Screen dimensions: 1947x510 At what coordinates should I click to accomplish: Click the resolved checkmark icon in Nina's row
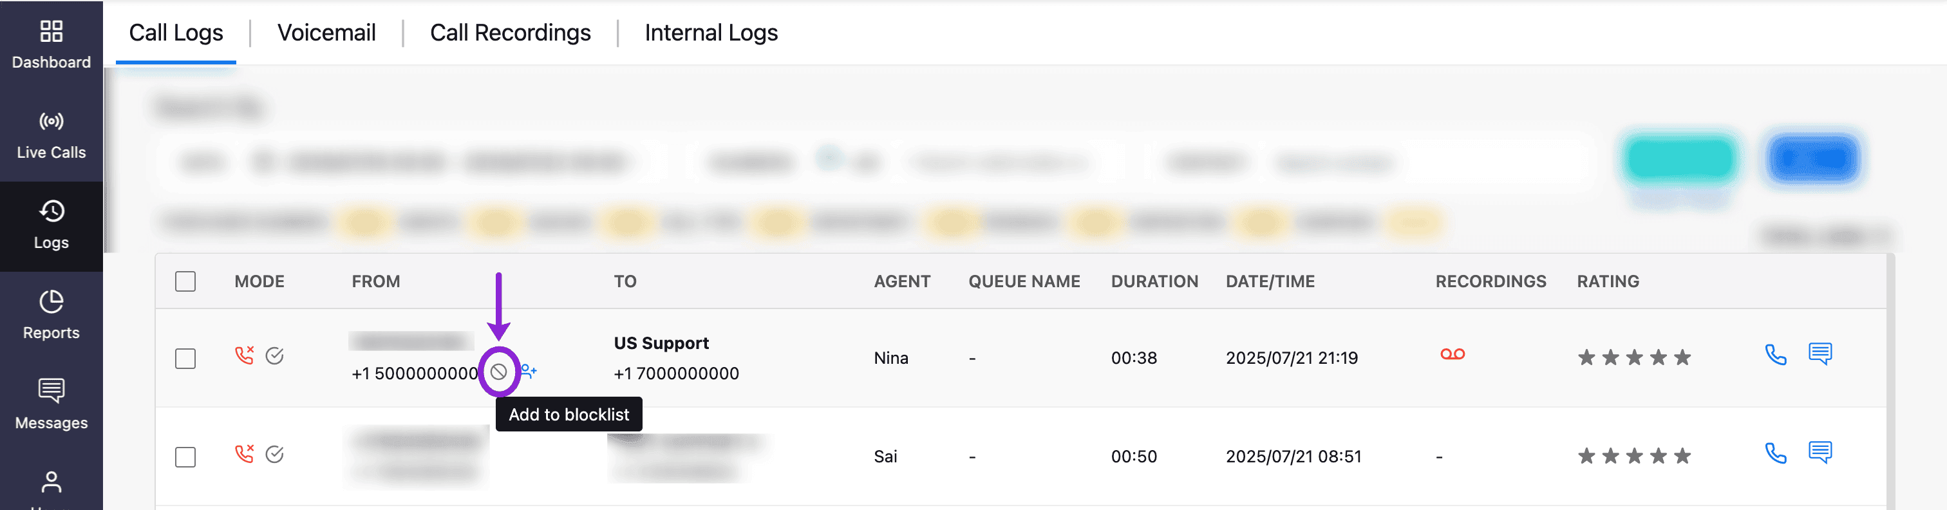[274, 356]
